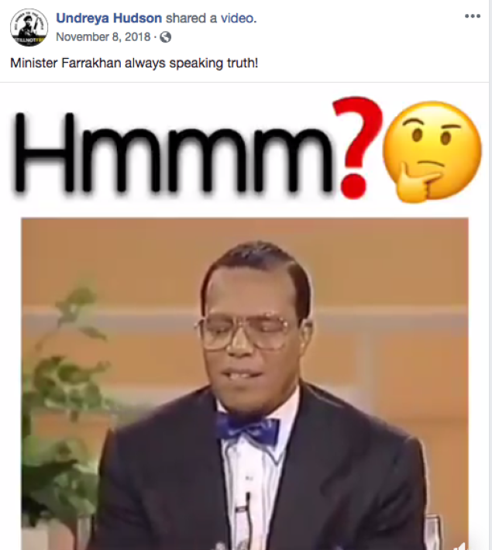Open Undreya Hudson's profile picture

29,27
